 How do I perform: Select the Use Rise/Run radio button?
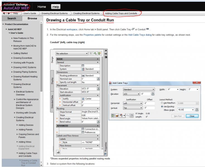pyautogui.click(x=162, y=103)
